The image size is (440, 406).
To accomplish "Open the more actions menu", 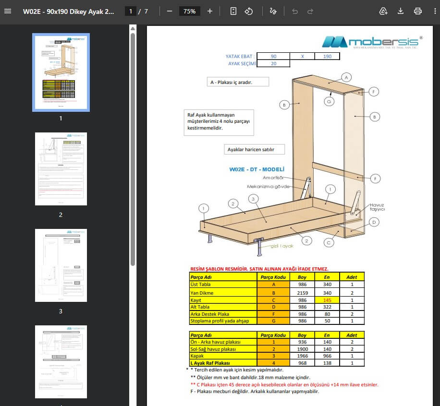I will (435, 11).
